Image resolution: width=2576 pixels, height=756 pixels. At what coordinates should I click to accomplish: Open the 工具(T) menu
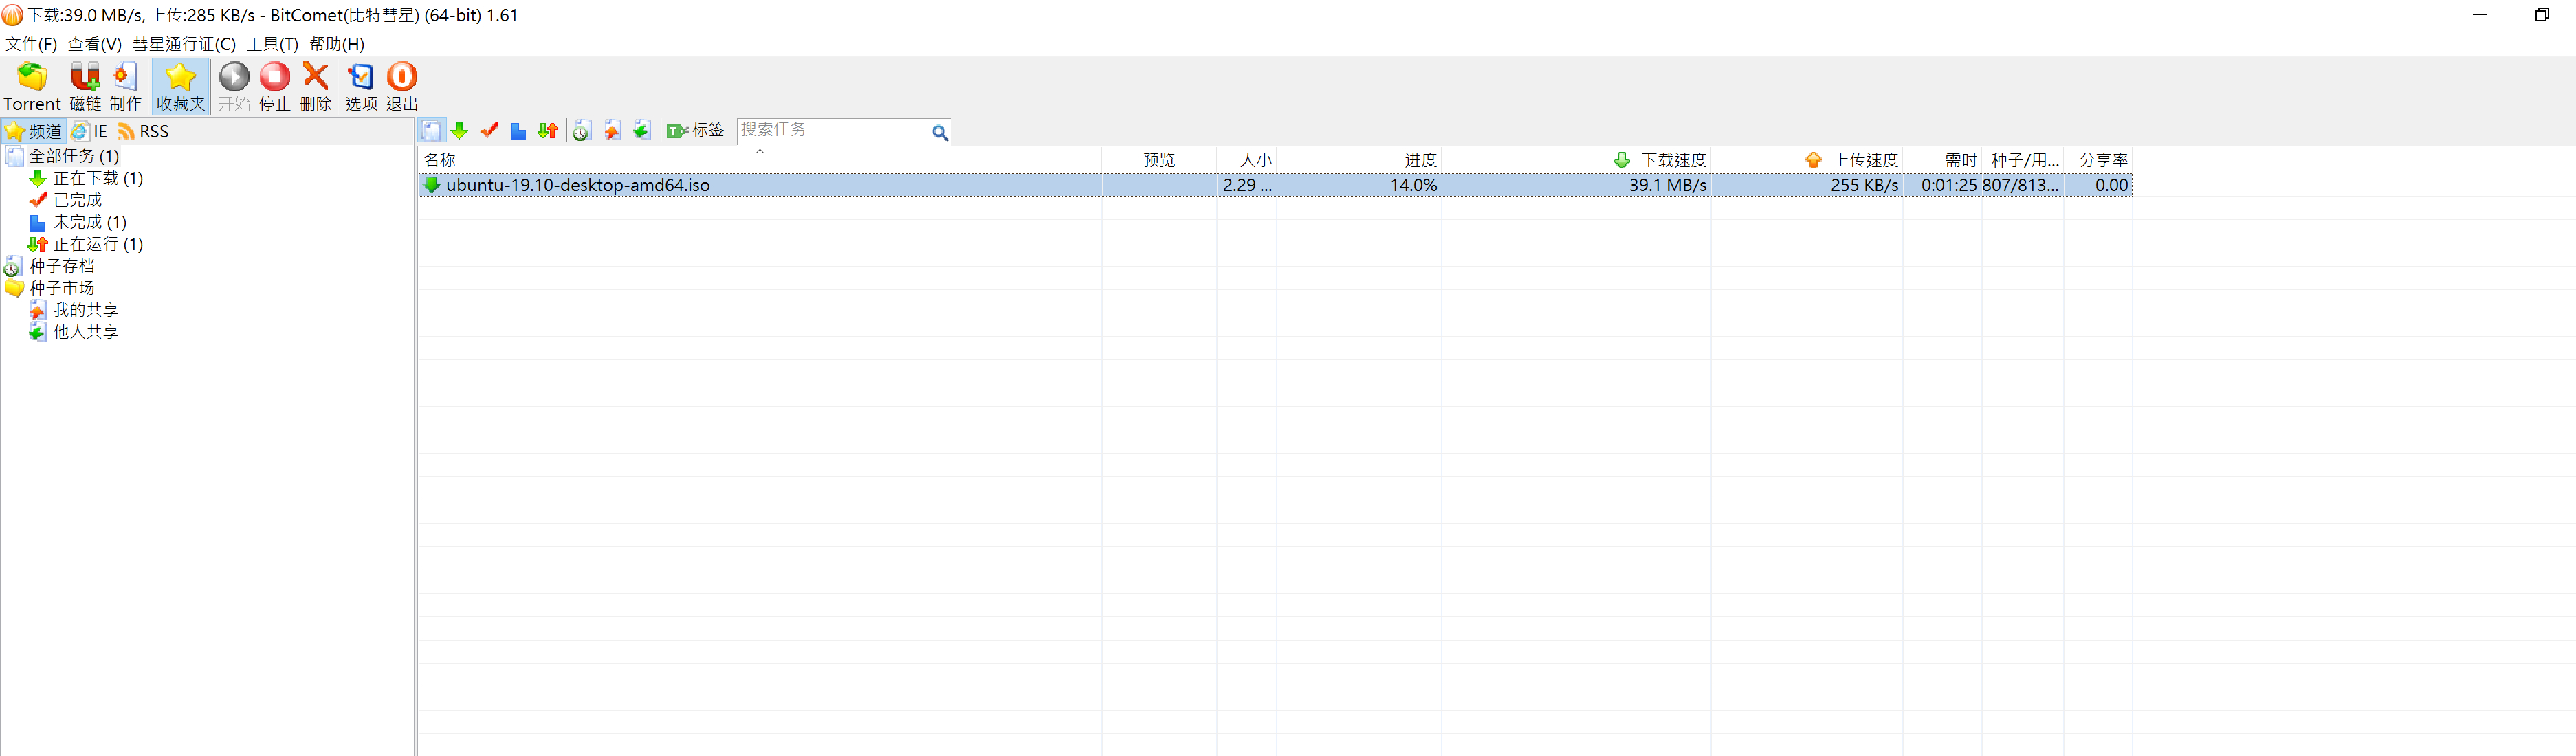(272, 44)
